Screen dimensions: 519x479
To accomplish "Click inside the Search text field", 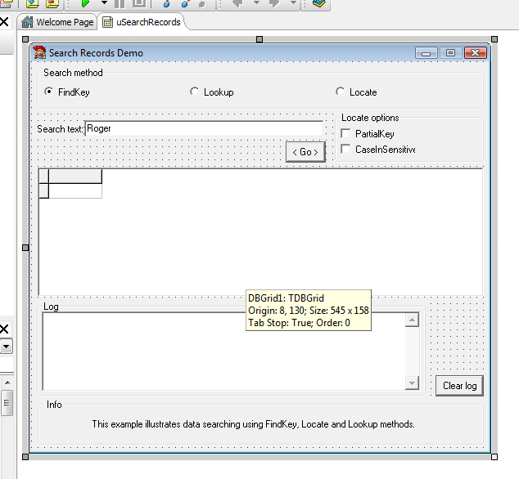I will [204, 129].
